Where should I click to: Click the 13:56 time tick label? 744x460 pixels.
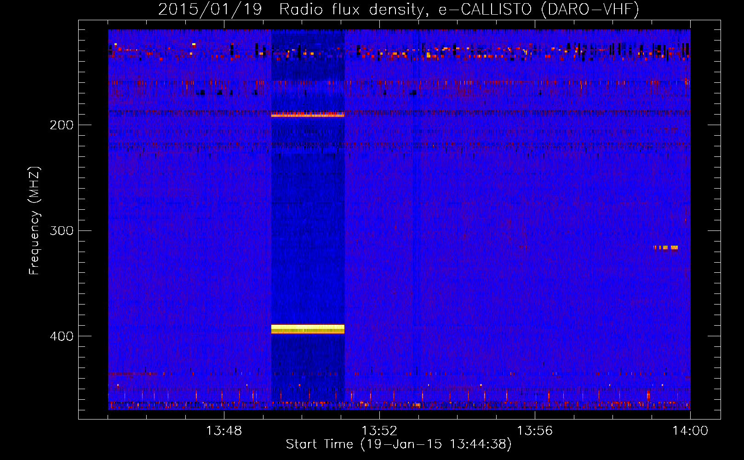pyautogui.click(x=535, y=431)
